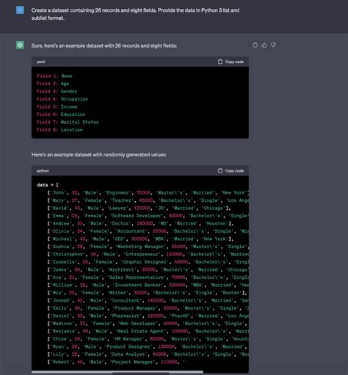348x375 pixels.
Task: Click the 'Field 3: Gender' line
Action: [x=57, y=91]
